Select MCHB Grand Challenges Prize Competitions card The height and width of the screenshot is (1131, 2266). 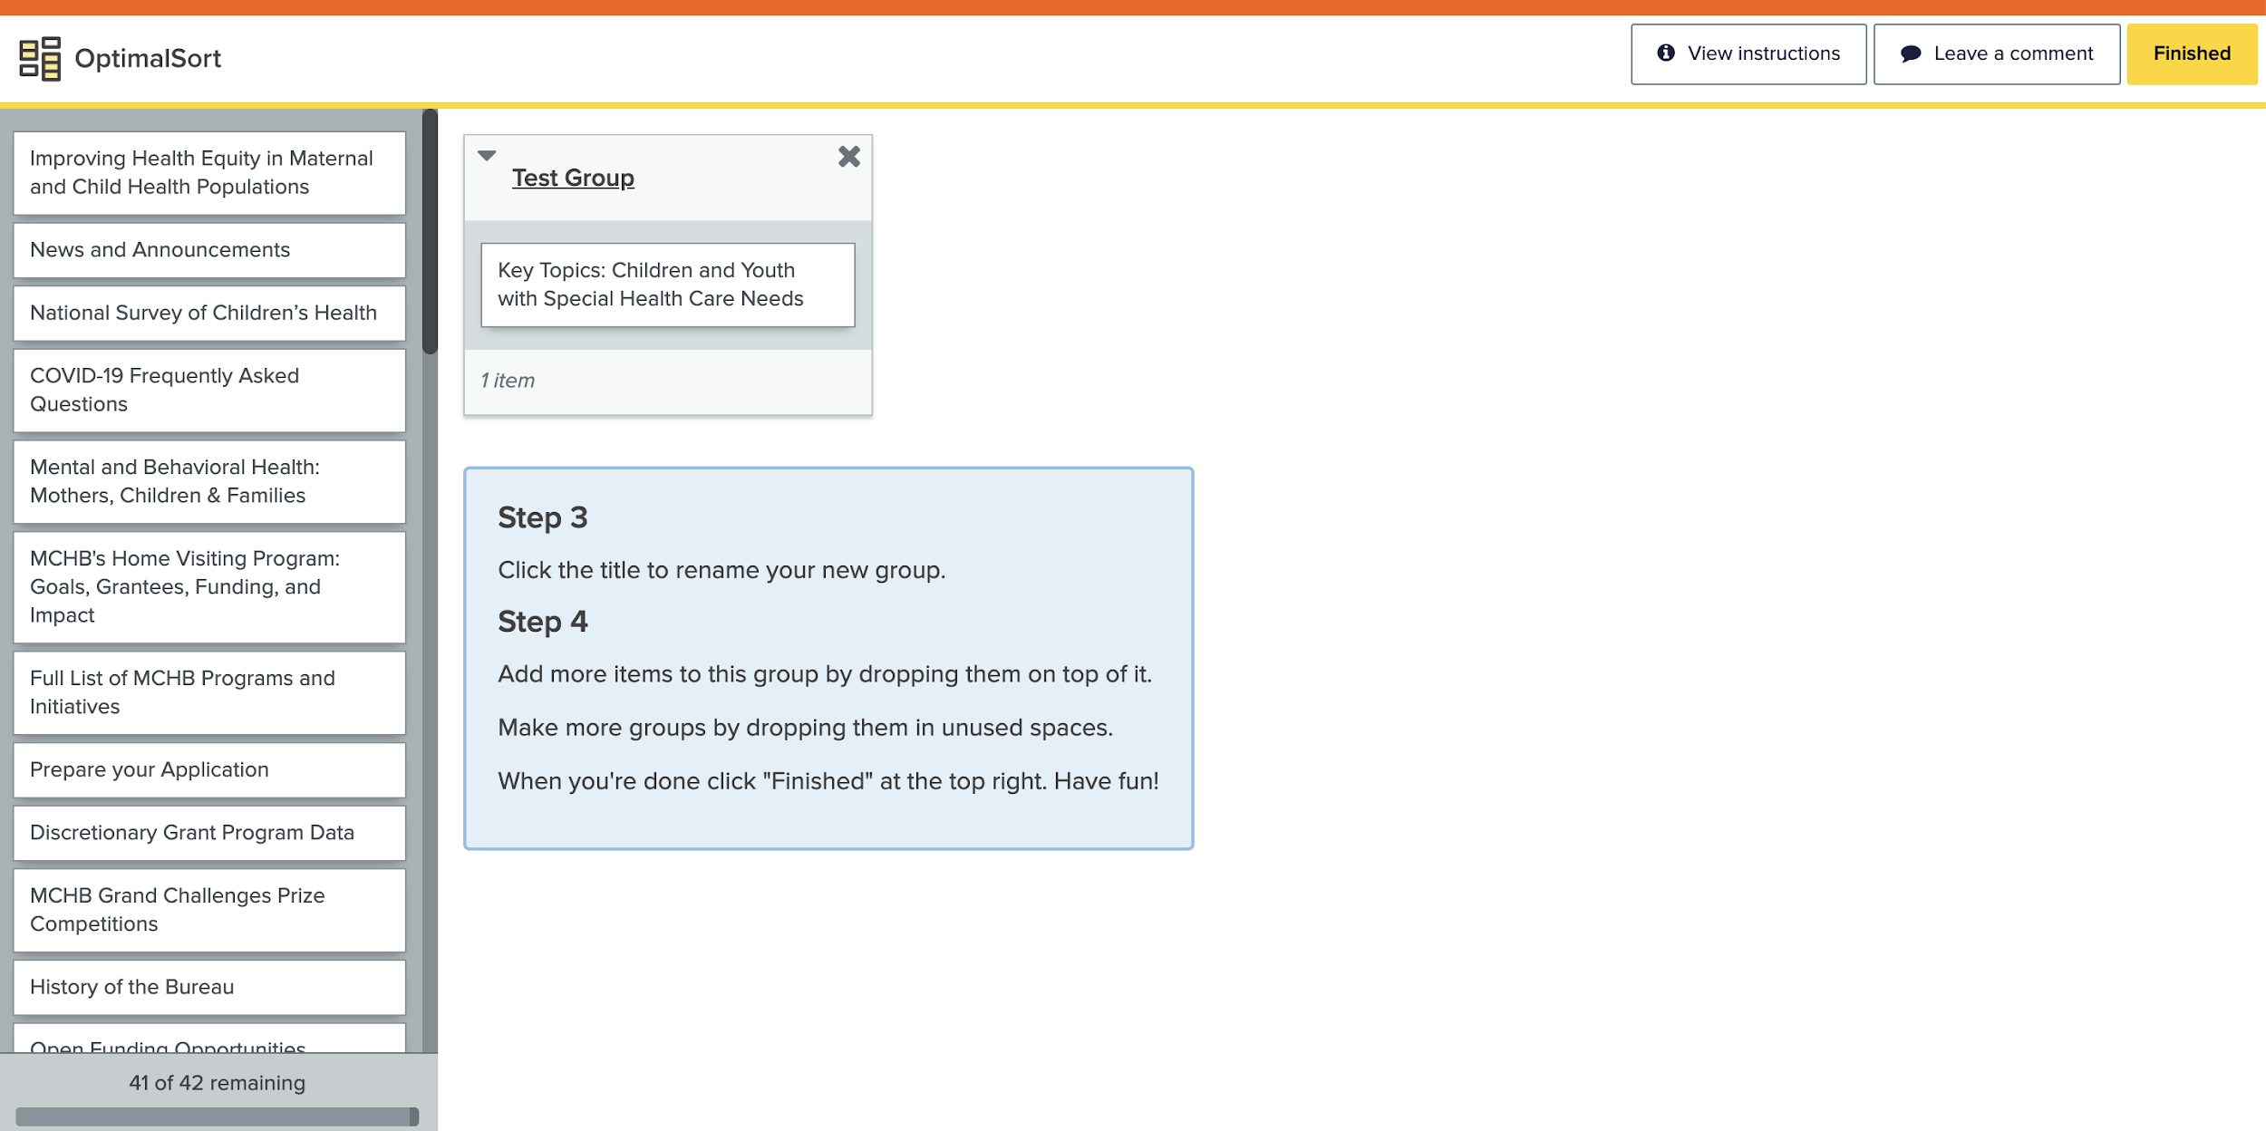pyautogui.click(x=209, y=910)
